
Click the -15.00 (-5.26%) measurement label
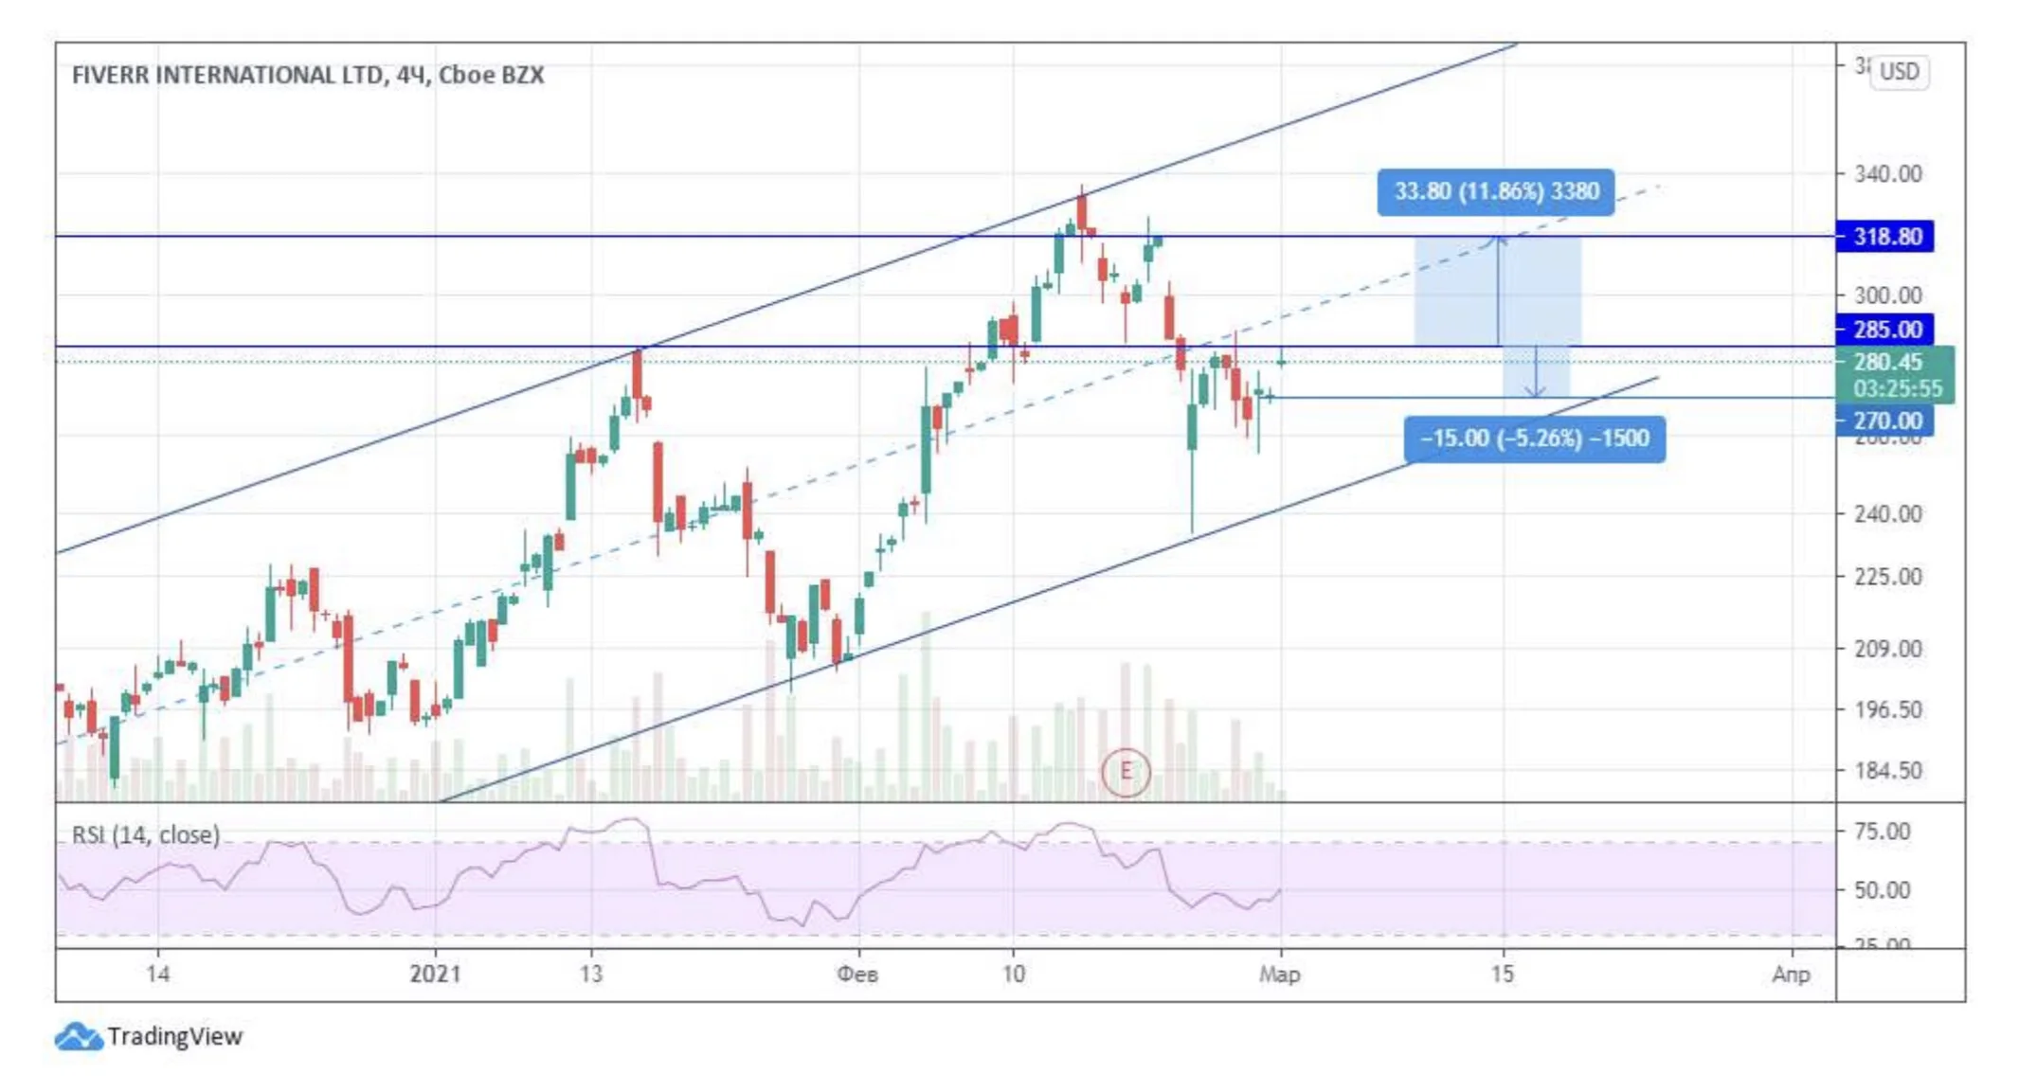pos(1535,439)
